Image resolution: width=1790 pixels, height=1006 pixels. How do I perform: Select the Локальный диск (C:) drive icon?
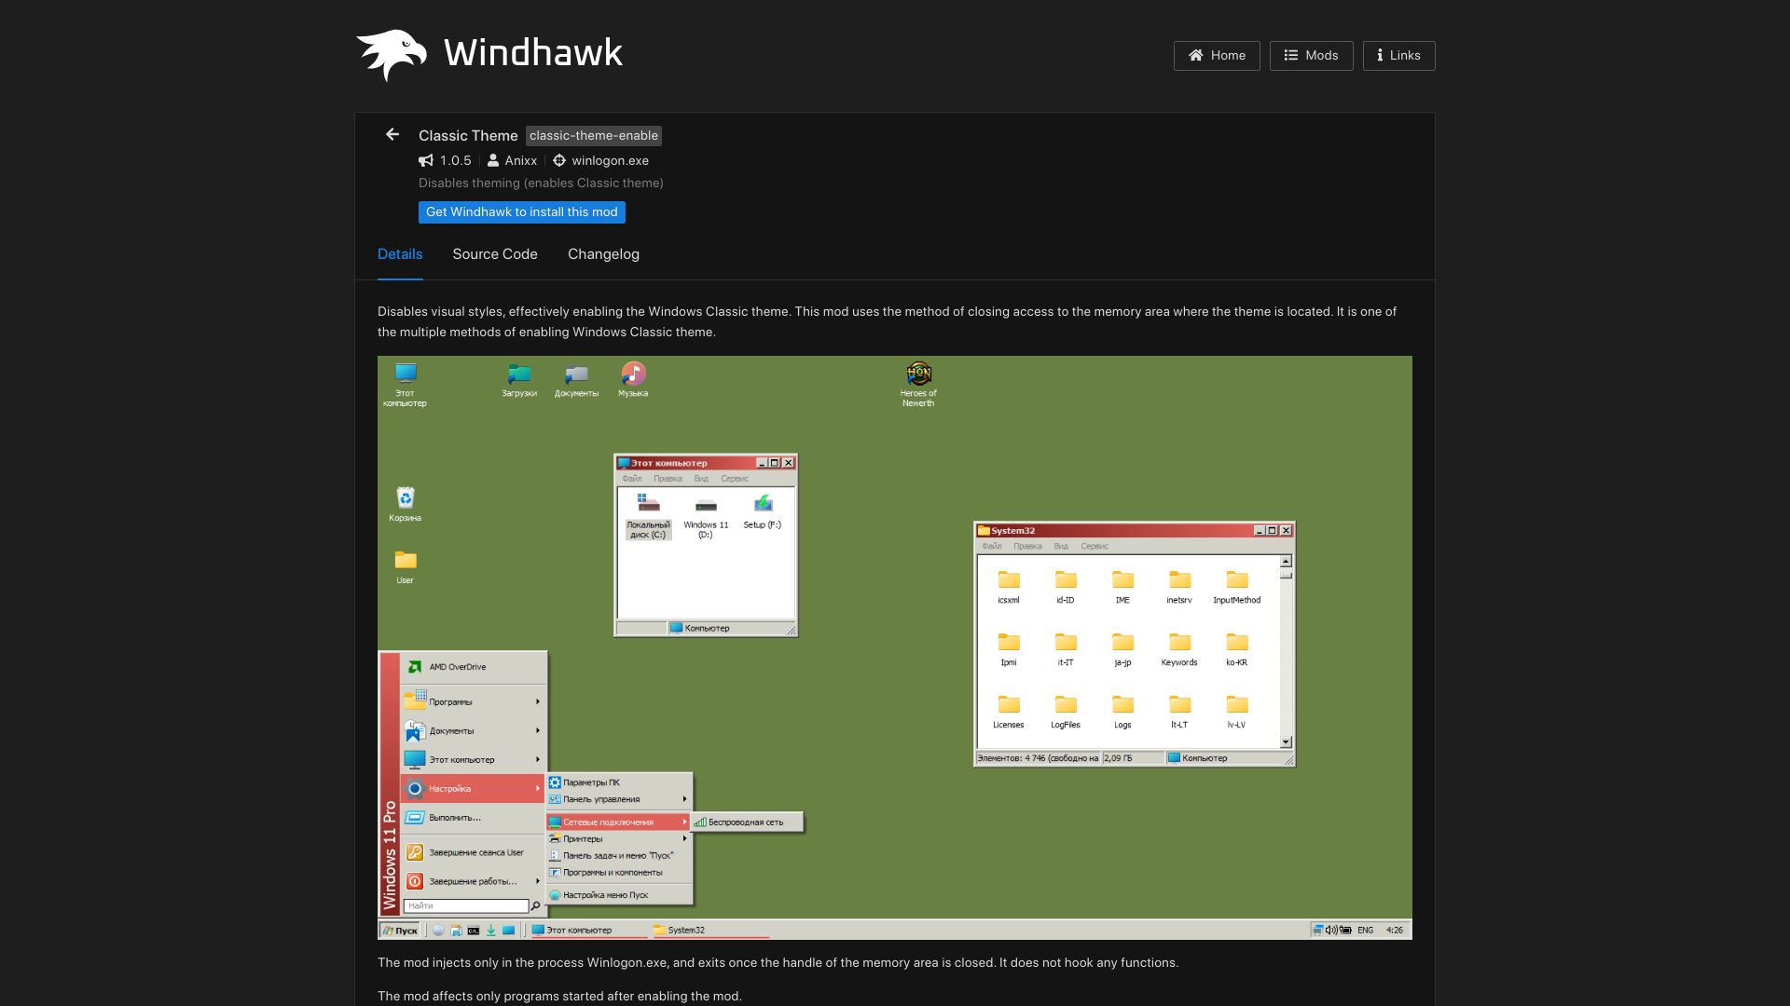click(649, 516)
